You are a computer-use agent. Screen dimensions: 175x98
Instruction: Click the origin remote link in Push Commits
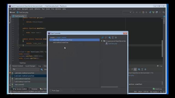click(59, 38)
